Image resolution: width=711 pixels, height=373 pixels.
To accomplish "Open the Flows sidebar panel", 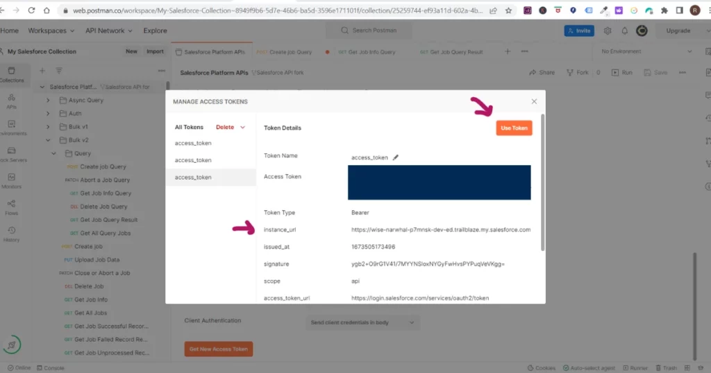I will click(11, 208).
